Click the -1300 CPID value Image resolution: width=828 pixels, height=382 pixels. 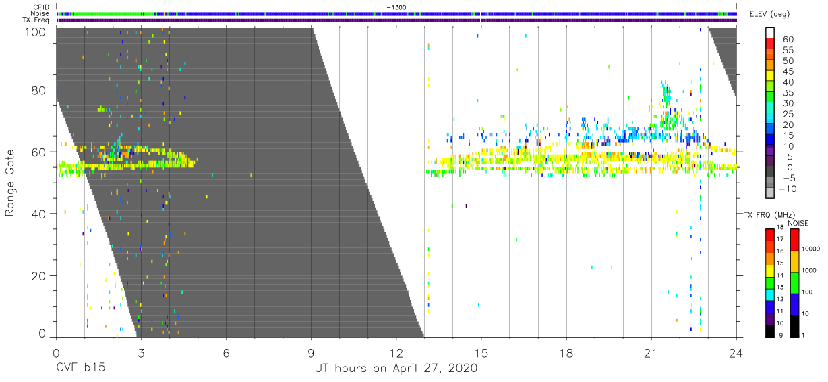coord(396,7)
